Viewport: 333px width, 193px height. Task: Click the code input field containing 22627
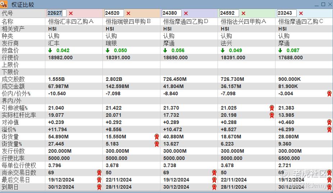click(x=56, y=13)
